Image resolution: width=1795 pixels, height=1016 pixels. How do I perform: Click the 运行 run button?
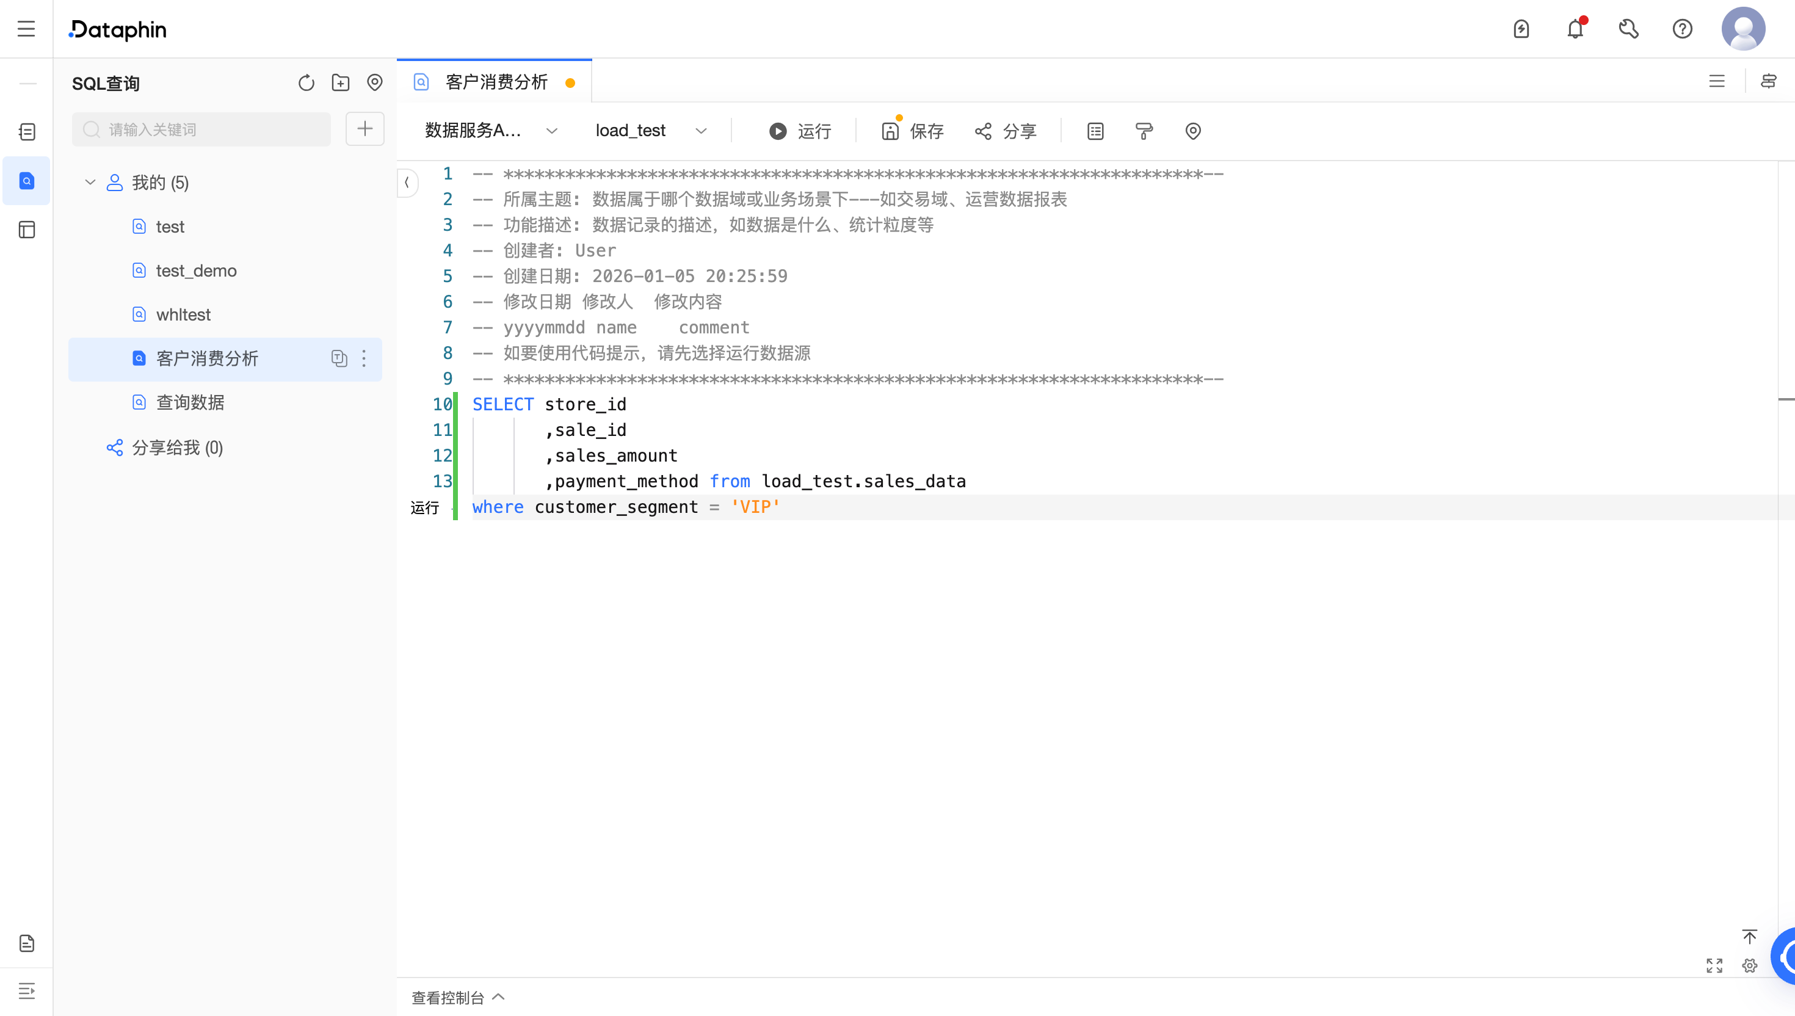click(800, 131)
